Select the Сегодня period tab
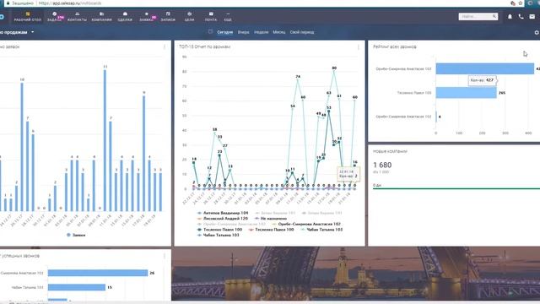This screenshot has height=304, width=540. click(225, 32)
